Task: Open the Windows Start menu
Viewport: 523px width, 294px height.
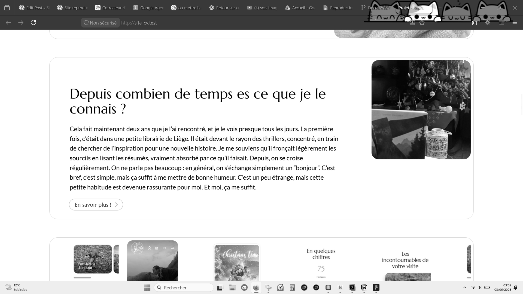Action: 147,288
